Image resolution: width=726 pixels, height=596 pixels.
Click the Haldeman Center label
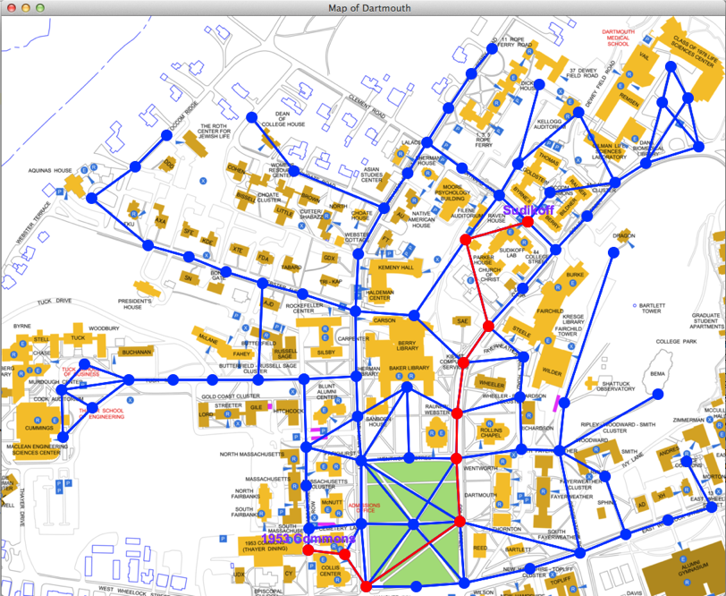pos(380,295)
